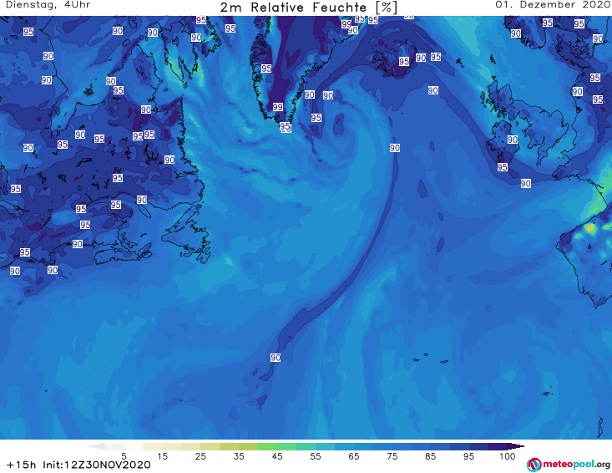Pick the white arrow end of color scale
The width and height of the screenshot is (612, 473).
(96, 446)
